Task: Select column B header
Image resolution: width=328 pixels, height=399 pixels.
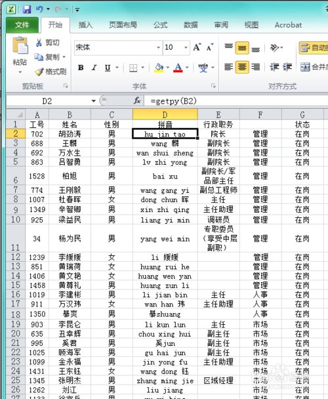Action: 70,114
